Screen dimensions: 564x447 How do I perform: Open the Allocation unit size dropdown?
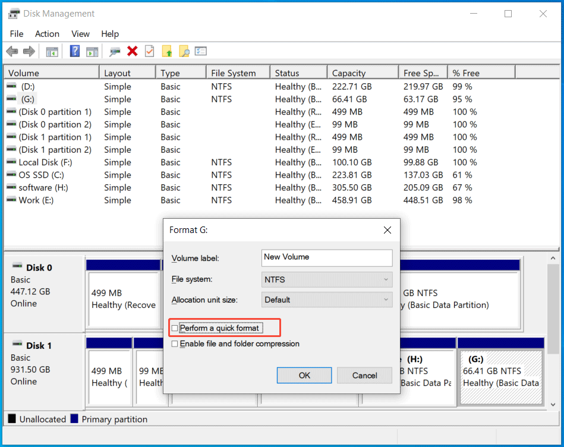coord(327,300)
